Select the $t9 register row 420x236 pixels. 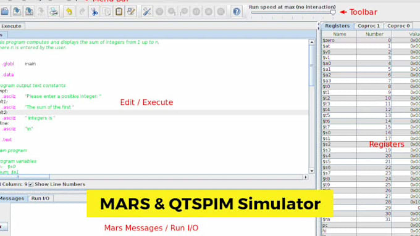pos(371,185)
